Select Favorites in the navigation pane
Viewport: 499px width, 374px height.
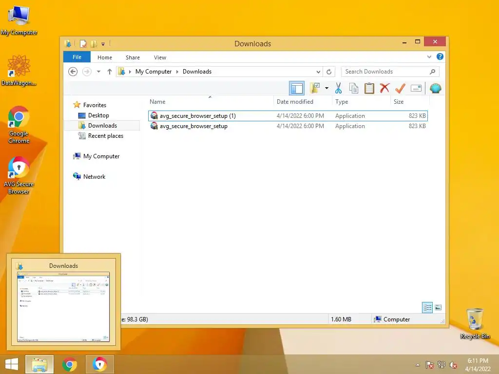[x=95, y=105]
